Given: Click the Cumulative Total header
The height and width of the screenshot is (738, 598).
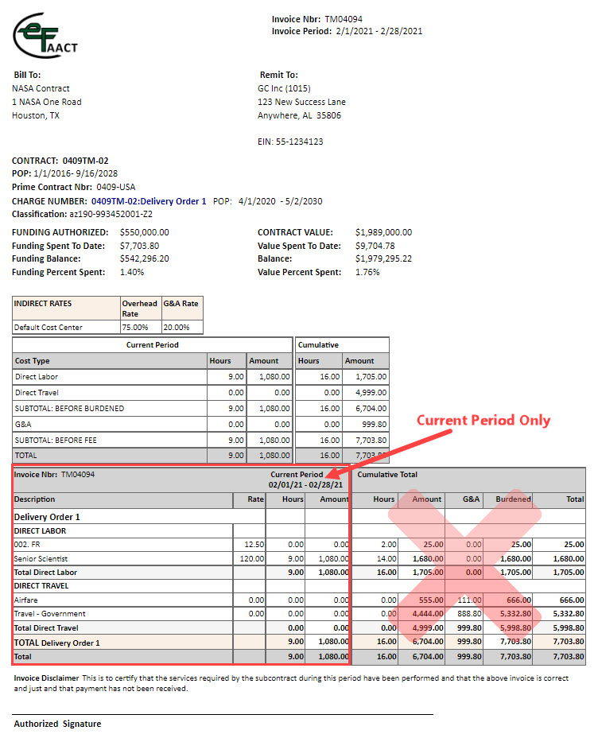Looking at the screenshot, I should tap(387, 475).
